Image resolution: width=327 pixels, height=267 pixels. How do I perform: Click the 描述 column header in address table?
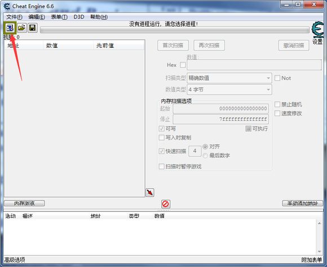tap(55, 216)
